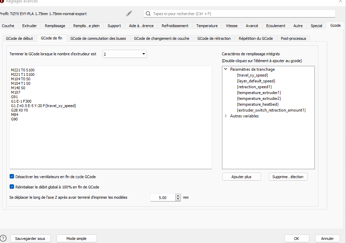Open GCode de commutation des buses subtab
The height and width of the screenshot is (243, 346).
[x=98, y=38]
